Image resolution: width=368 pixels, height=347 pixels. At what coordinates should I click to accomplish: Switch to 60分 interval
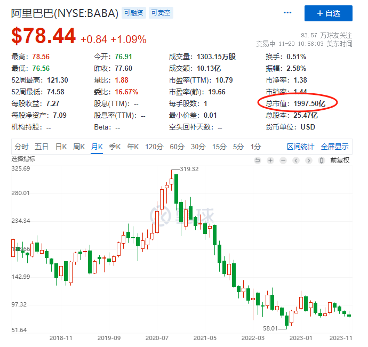pyautogui.click(x=177, y=147)
